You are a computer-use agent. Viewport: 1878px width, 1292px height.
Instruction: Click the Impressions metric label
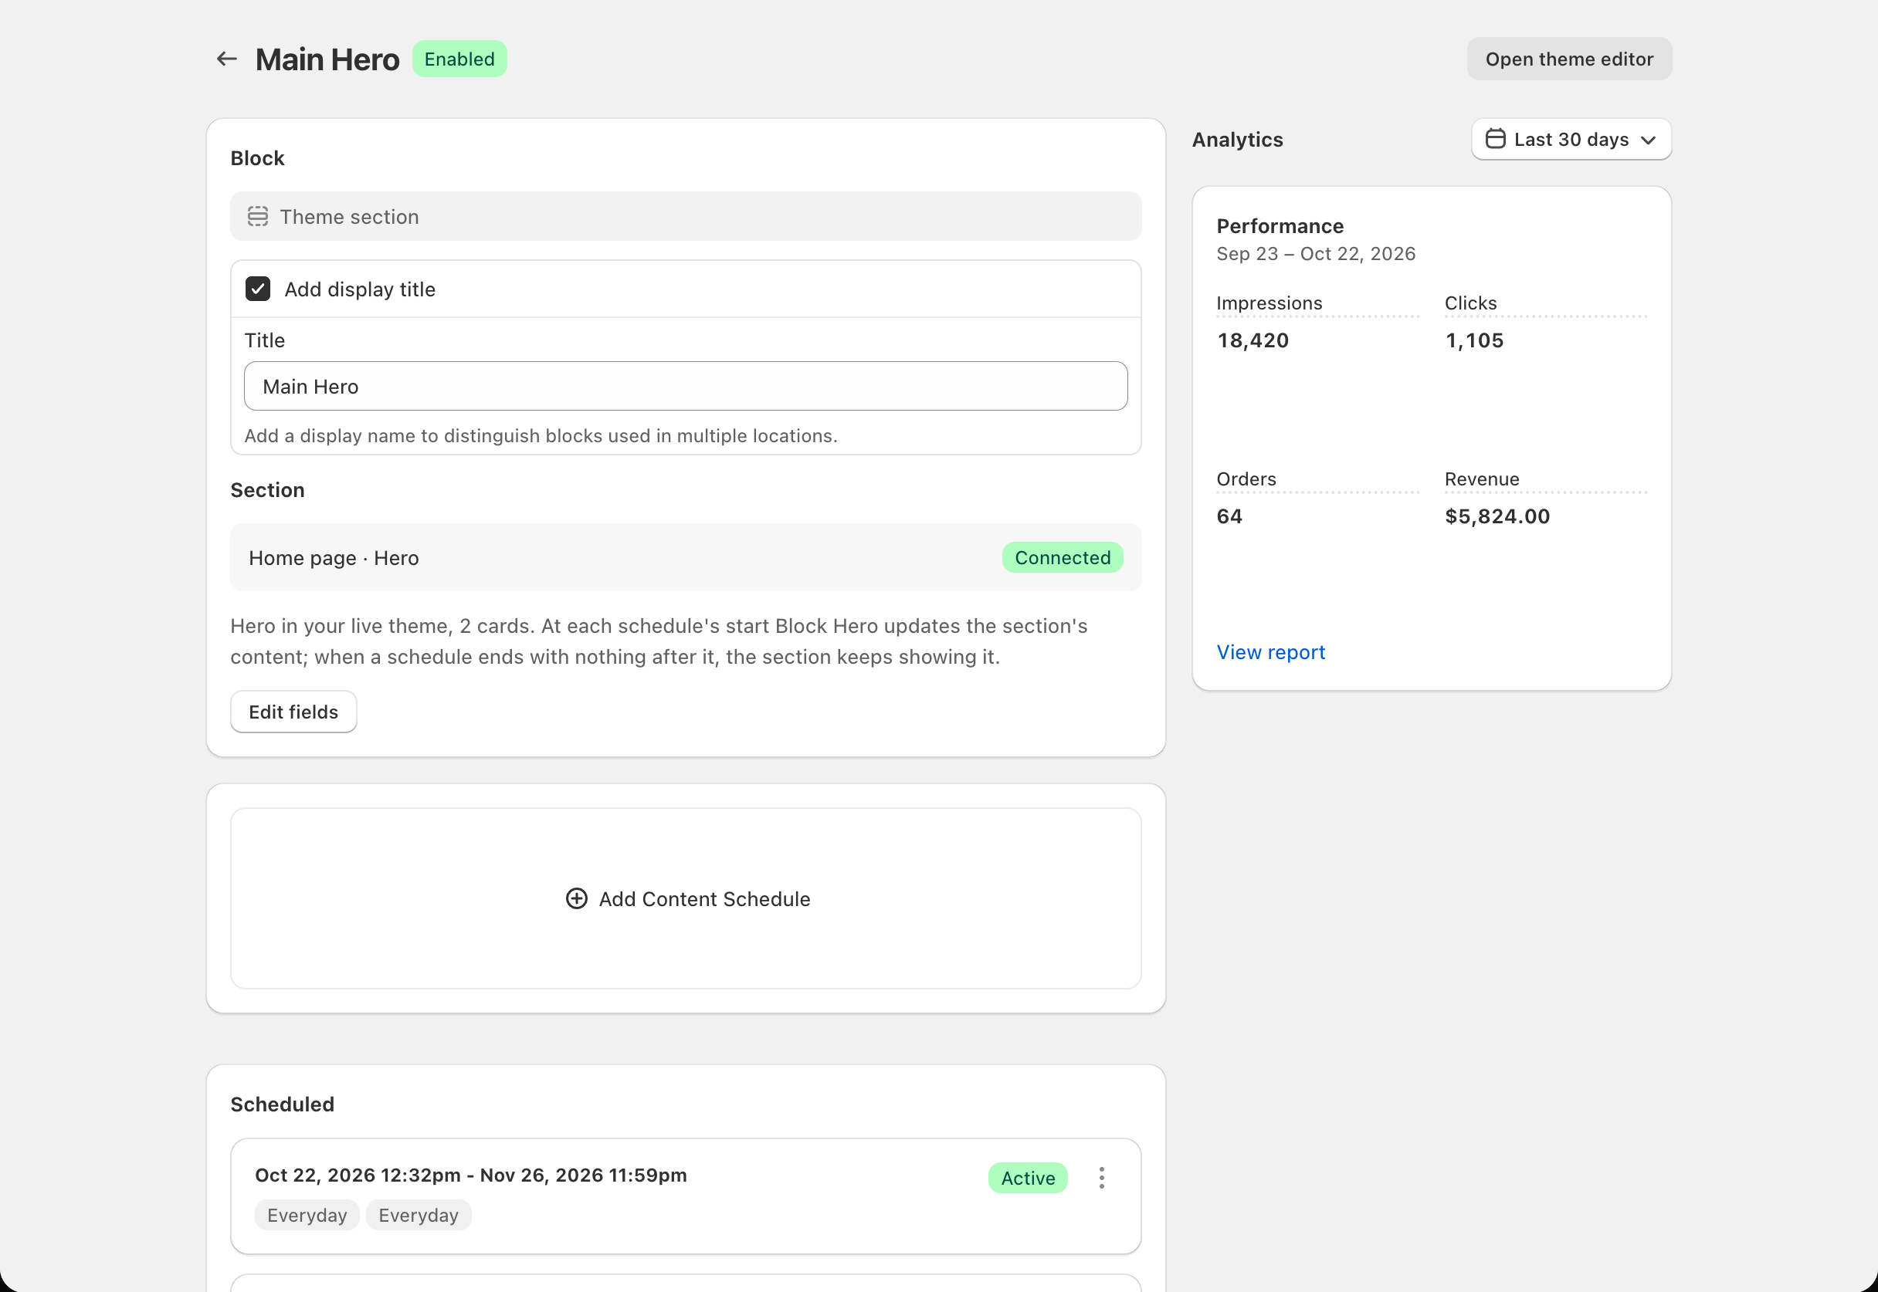[1269, 303]
